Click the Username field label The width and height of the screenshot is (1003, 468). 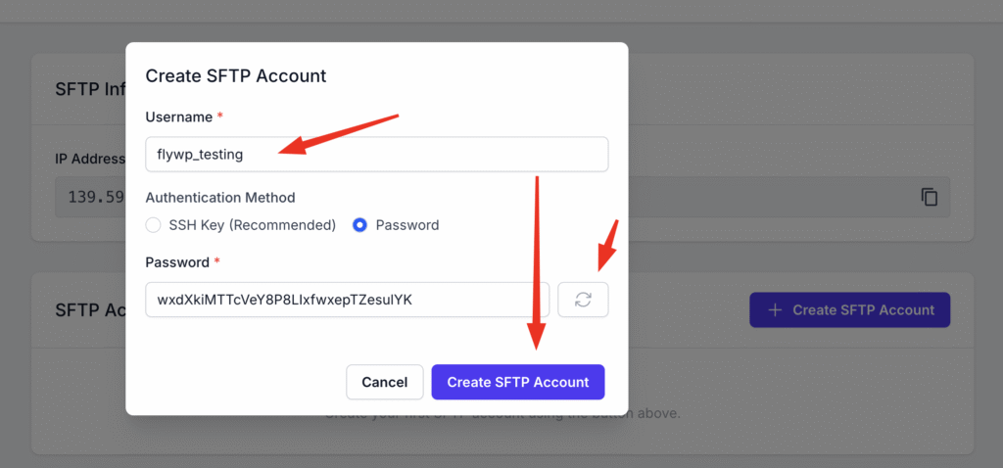coord(179,117)
